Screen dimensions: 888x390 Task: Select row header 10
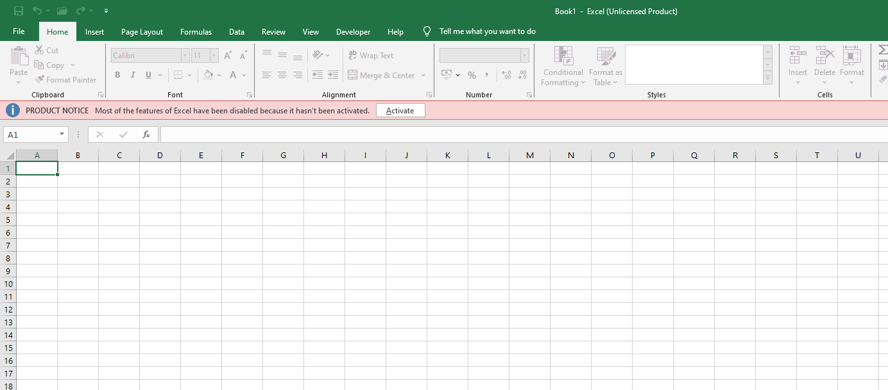(x=8, y=284)
